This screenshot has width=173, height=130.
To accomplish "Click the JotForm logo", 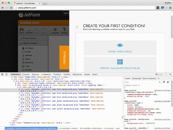I will tap(29, 15).
